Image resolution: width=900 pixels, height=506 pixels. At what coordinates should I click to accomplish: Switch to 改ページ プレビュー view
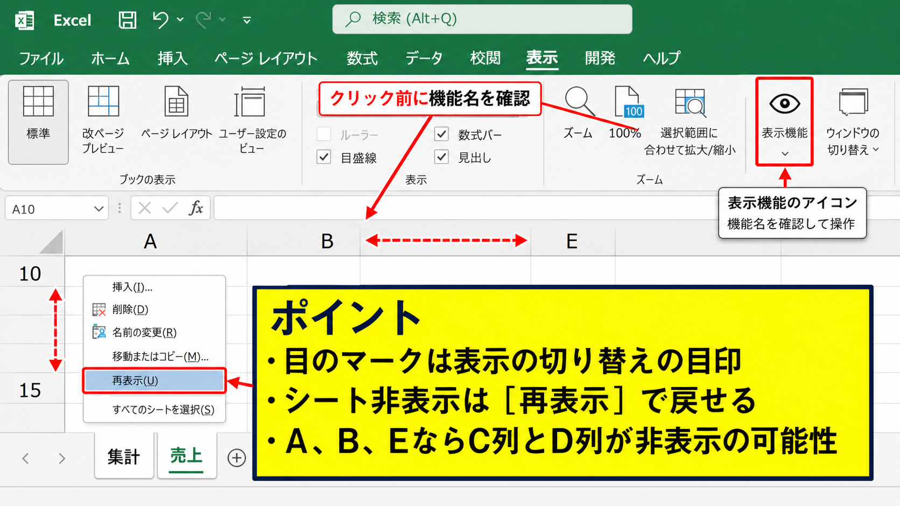pyautogui.click(x=103, y=120)
